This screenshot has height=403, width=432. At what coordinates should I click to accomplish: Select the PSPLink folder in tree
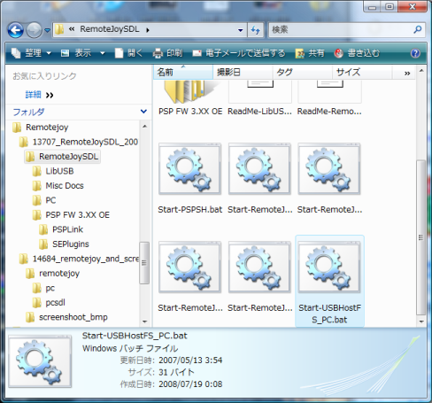tap(61, 229)
